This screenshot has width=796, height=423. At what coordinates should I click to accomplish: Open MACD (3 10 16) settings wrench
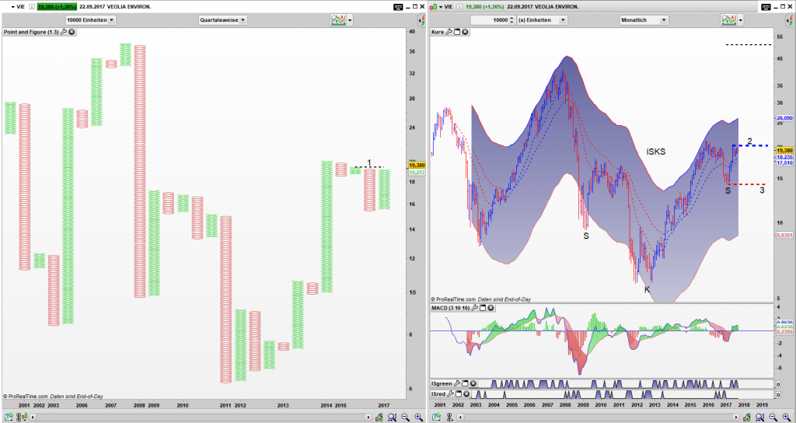point(475,308)
